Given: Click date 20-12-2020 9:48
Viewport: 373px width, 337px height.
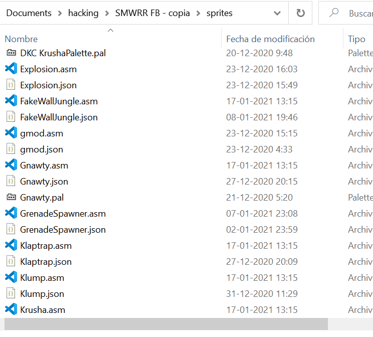Looking at the screenshot, I should [259, 53].
